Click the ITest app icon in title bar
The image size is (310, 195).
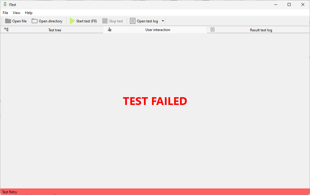pos(5,4)
